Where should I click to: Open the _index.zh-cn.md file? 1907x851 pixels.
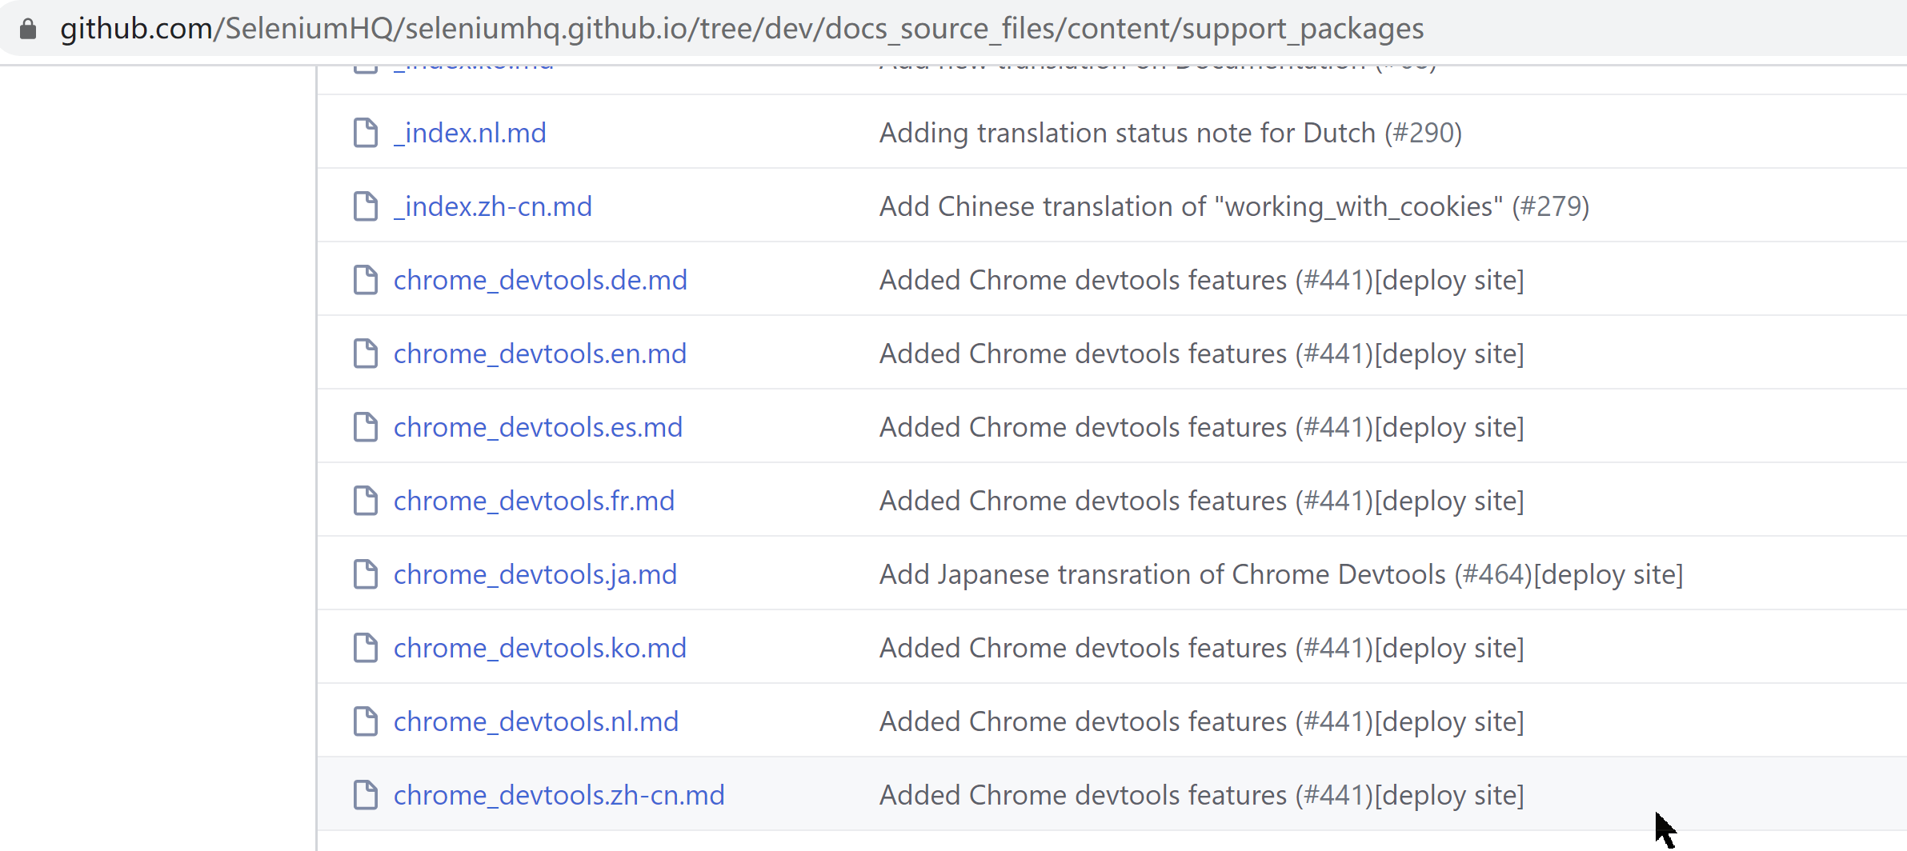(x=493, y=206)
